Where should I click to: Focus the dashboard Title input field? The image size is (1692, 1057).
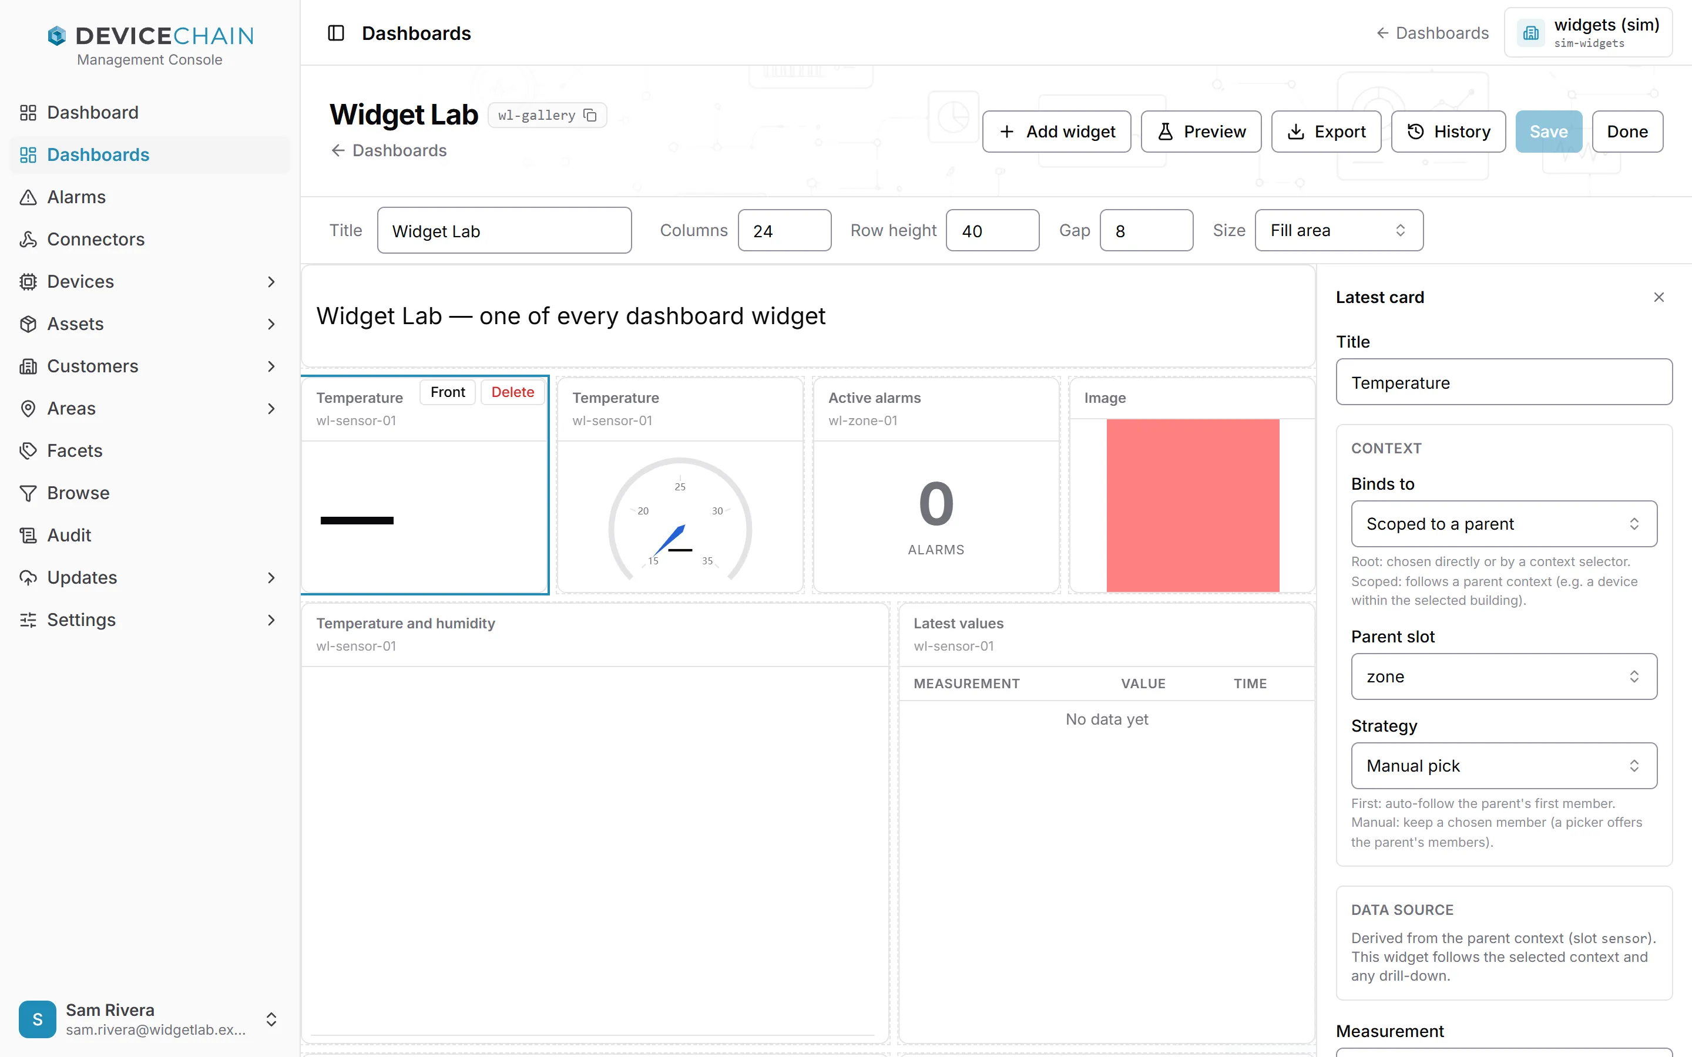pos(504,230)
